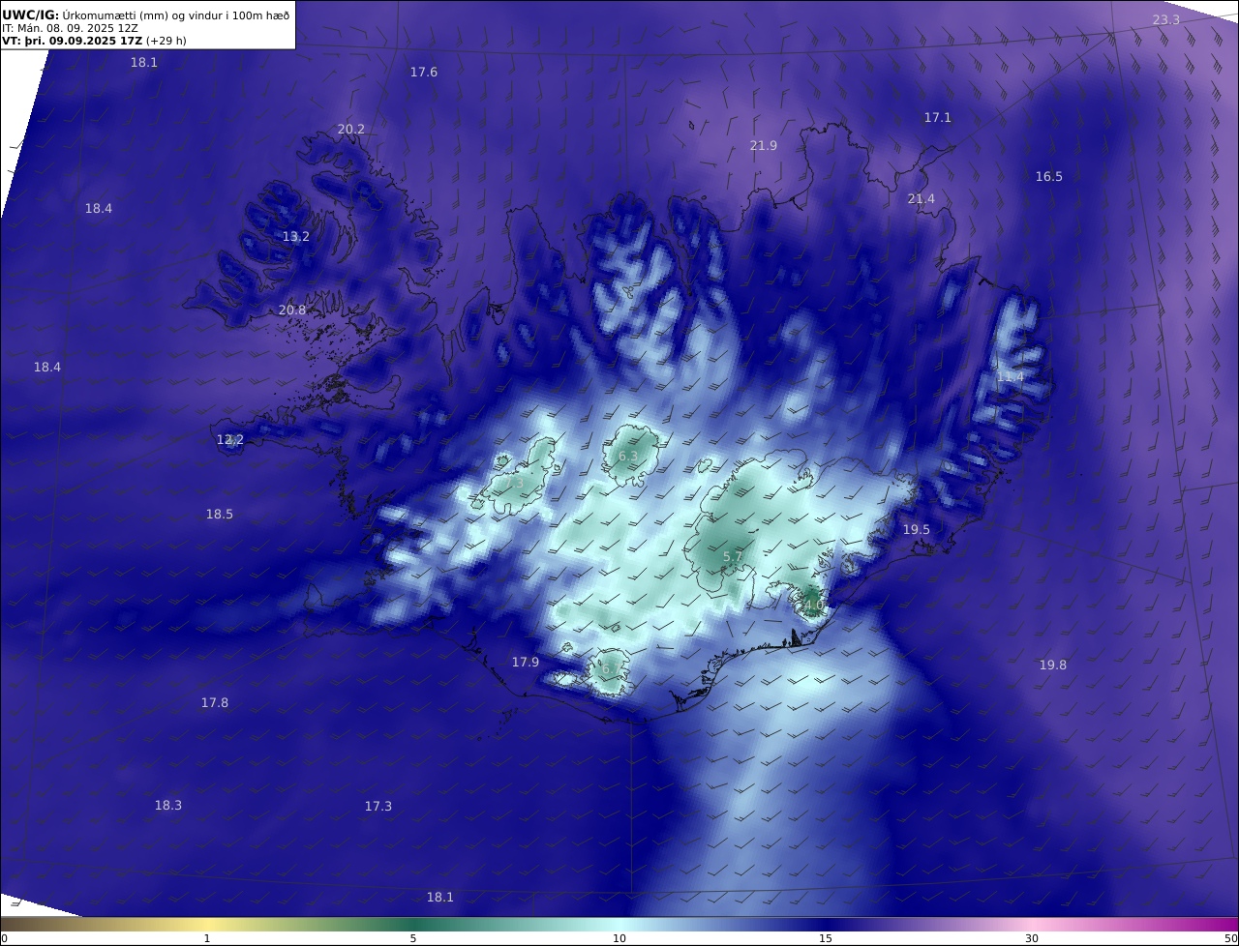Click the 13.2 value over the Westfjords
Viewport: 1239px width, 946px height.
296,237
